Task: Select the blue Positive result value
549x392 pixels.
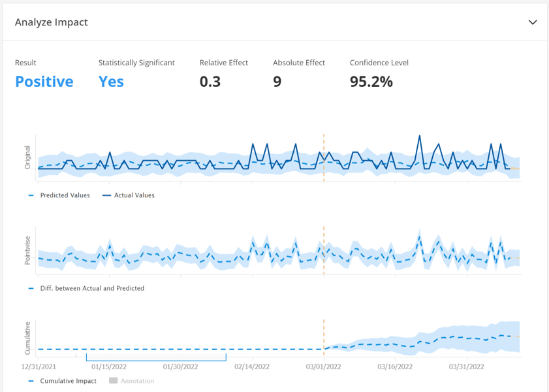Action: point(44,82)
